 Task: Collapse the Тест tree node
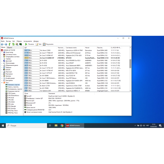click(x=2, y=83)
